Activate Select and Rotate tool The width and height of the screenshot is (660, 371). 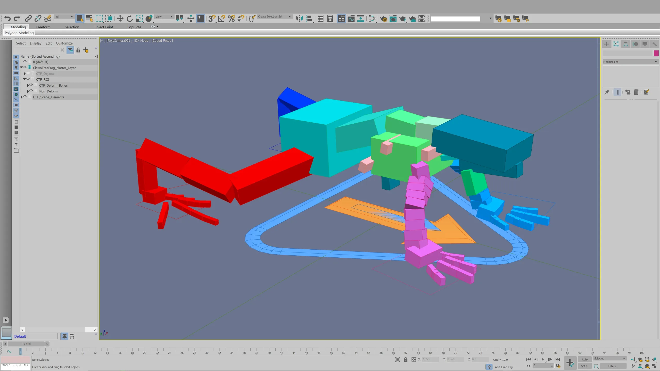[130, 19]
